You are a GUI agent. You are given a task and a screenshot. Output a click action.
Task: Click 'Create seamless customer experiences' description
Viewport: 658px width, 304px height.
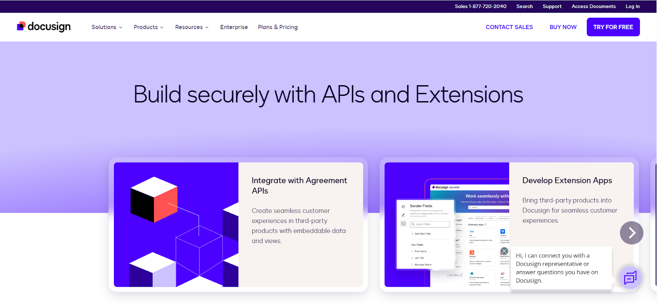[299, 226]
